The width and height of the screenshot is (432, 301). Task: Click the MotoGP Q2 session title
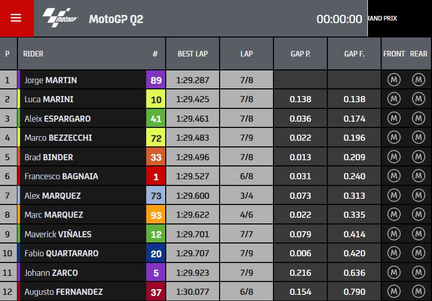(116, 20)
